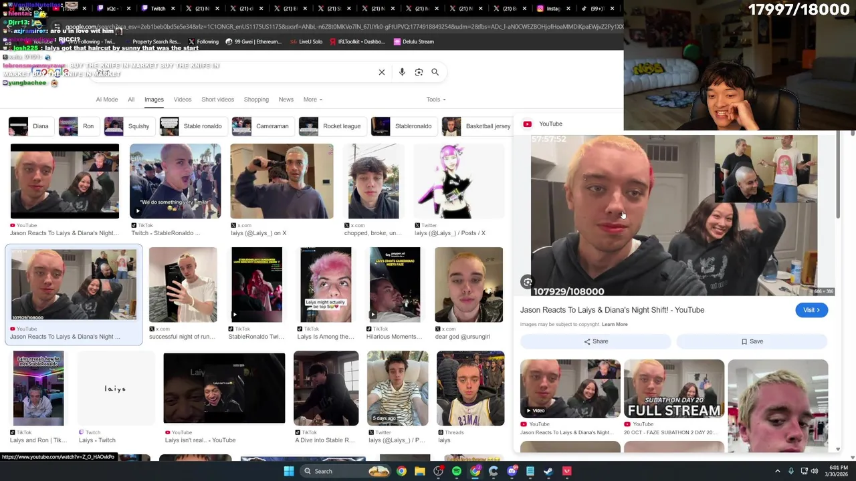Switch to the News tab
Viewport: 856px width, 481px height.
point(286,100)
